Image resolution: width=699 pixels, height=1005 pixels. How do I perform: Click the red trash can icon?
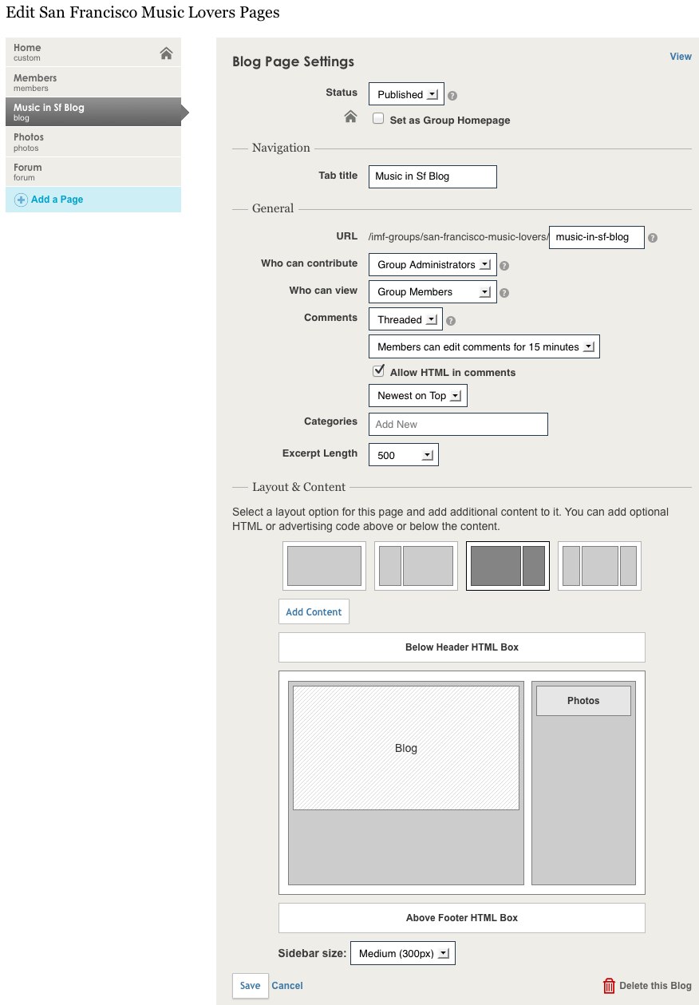609,986
